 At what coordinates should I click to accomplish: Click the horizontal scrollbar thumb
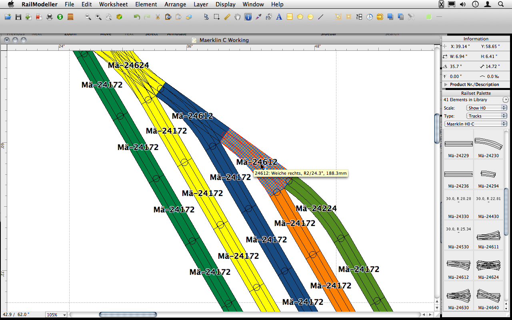(128, 315)
